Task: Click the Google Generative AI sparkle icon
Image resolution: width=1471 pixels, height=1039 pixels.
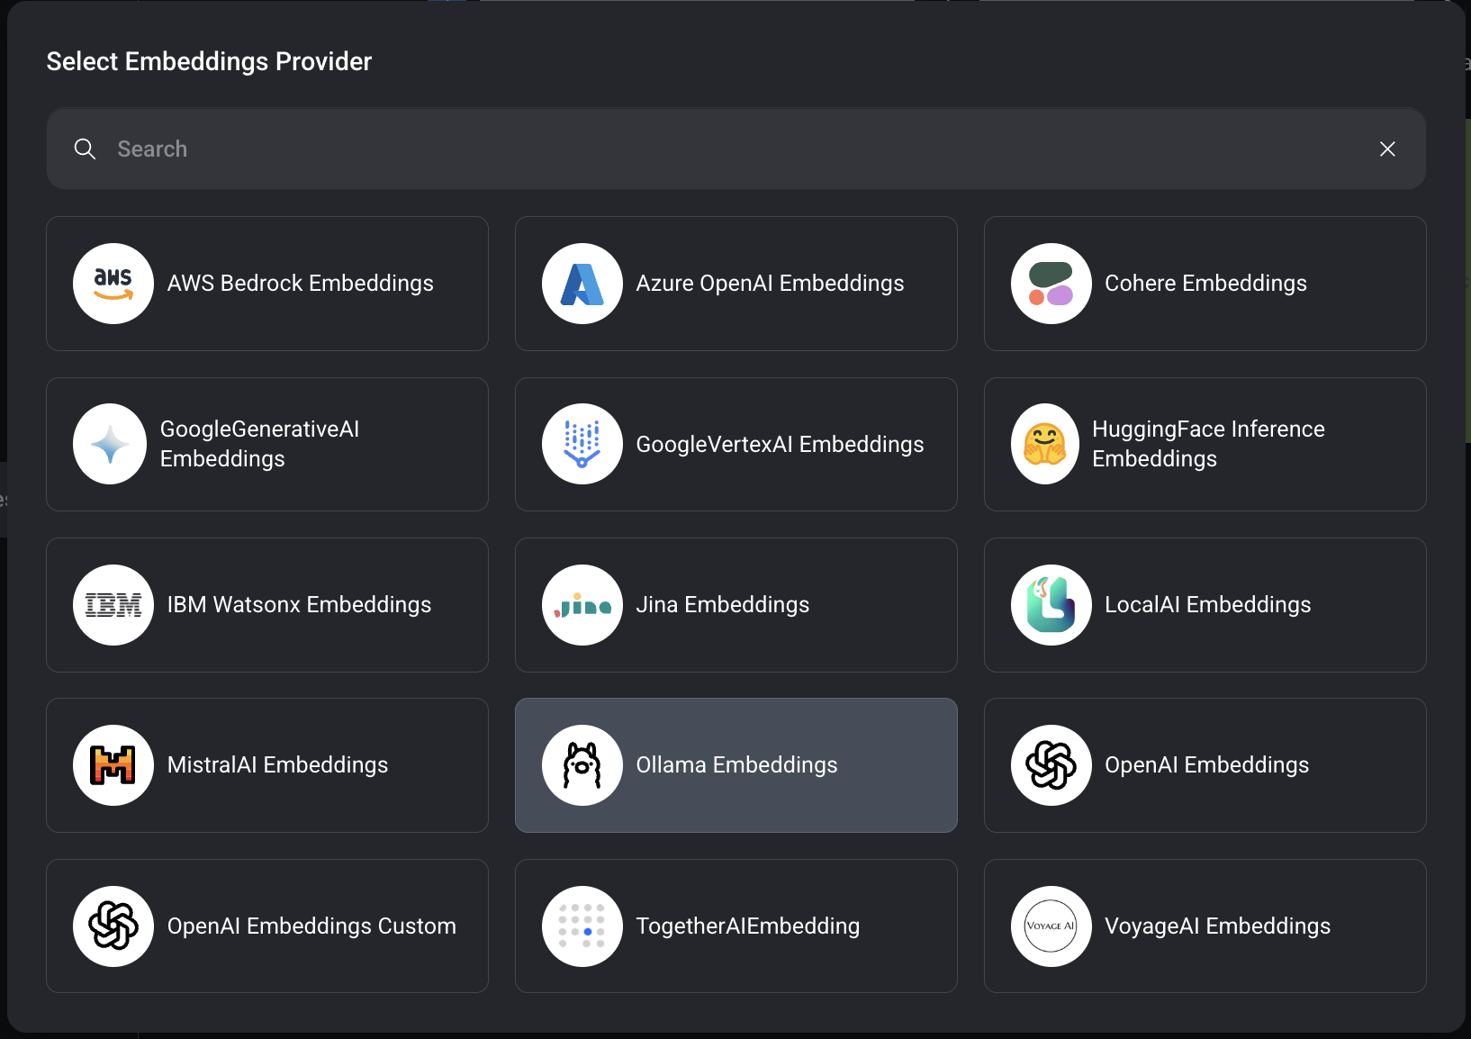Action: click(x=110, y=444)
